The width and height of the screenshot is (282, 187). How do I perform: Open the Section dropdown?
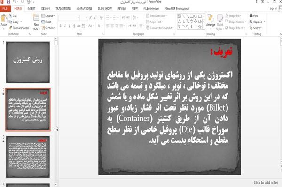coord(48,28)
